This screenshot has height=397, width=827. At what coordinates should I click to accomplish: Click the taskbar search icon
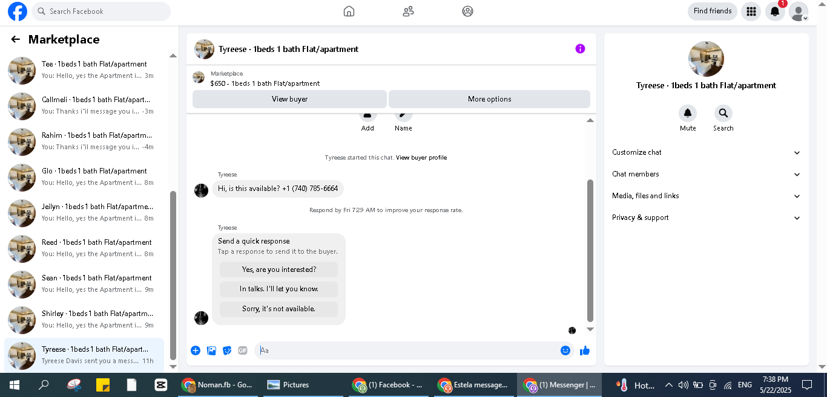click(44, 385)
